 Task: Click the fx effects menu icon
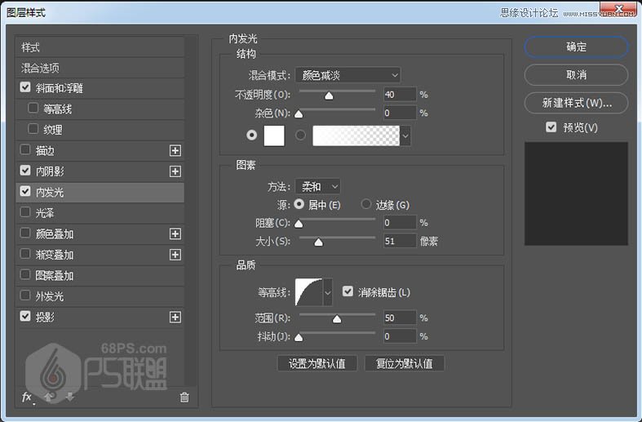click(x=27, y=398)
